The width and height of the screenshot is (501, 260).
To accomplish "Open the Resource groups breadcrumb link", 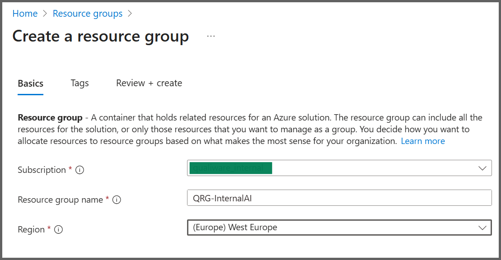I will point(87,14).
